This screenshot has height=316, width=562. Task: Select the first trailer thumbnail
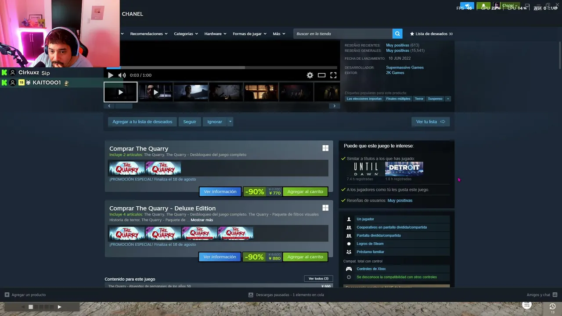coord(121,92)
